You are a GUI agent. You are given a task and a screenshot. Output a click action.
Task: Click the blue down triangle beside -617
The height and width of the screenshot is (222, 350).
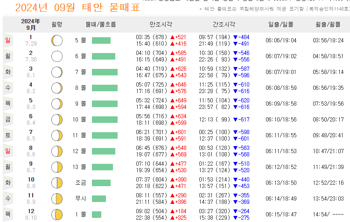tap(235, 120)
